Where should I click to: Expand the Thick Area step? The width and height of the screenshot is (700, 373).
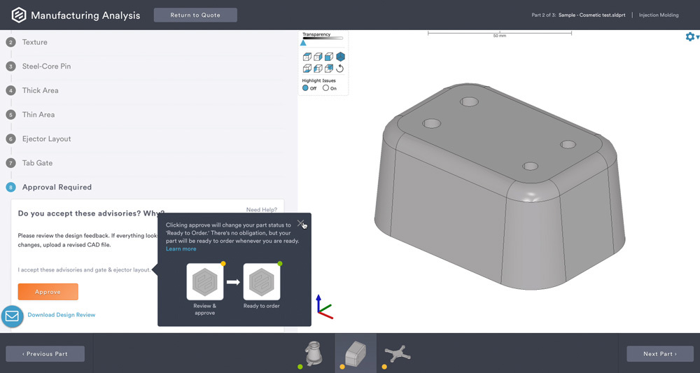point(40,90)
